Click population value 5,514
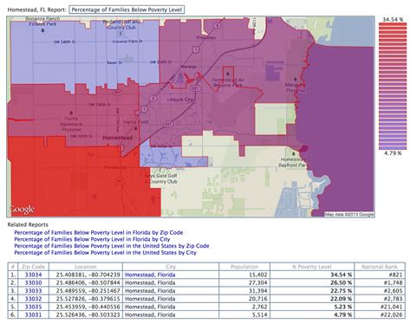 point(259,314)
